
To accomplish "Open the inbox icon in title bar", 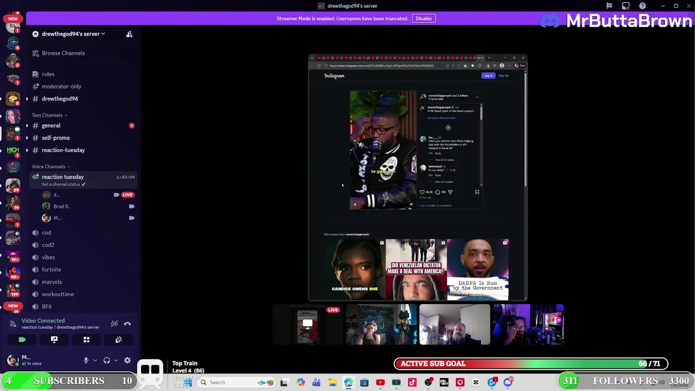I will (x=626, y=6).
